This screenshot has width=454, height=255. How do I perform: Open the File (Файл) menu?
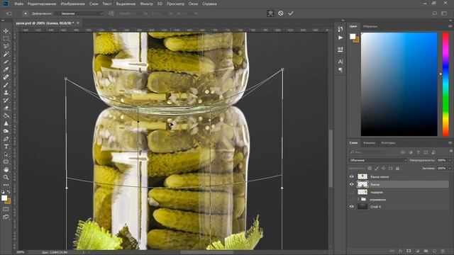click(x=19, y=4)
